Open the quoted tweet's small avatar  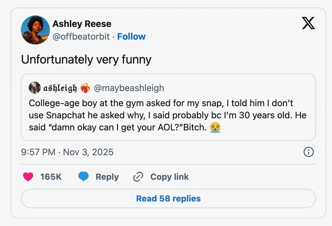(x=35, y=88)
